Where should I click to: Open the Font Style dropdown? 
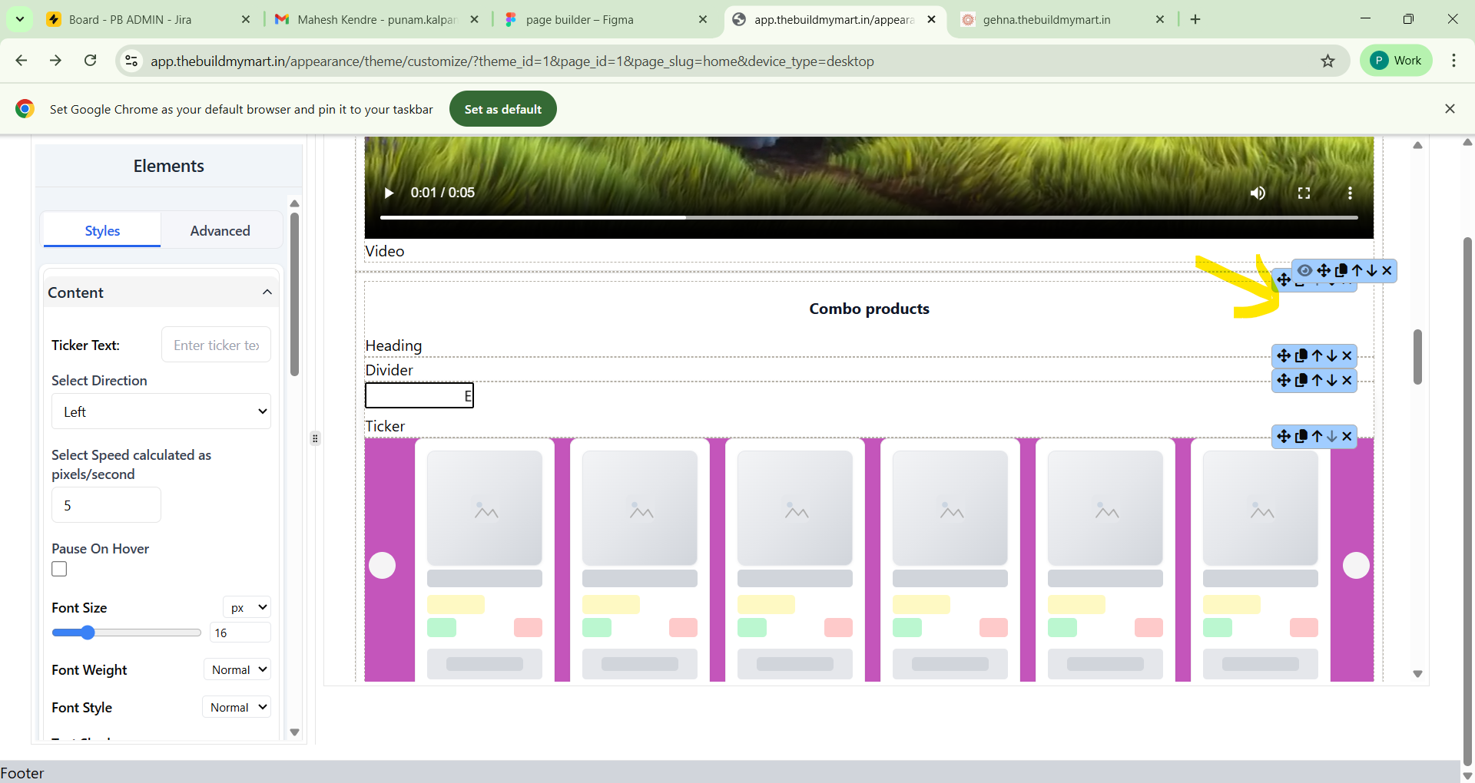237,707
